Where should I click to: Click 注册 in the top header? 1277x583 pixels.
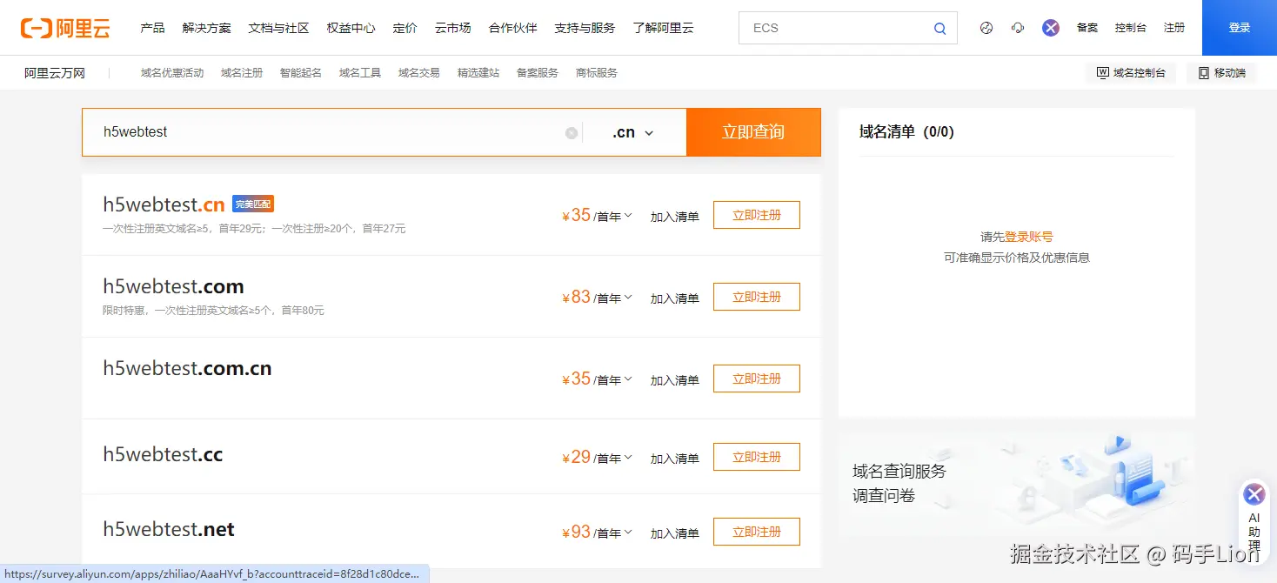pyautogui.click(x=1174, y=28)
